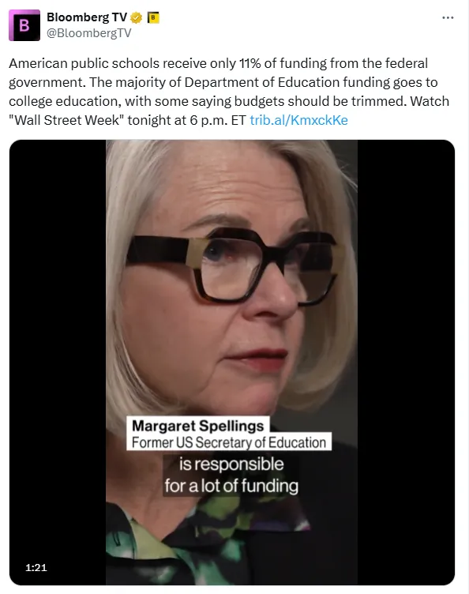The image size is (469, 594).
Task: Open the @BloombergTV handle link
Action: [89, 33]
